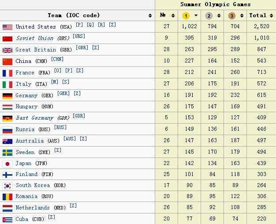Open the [GBR] footnote next to Great Britain
Image resolution: width=276 pixels, height=224 pixels.
[x=82, y=48]
